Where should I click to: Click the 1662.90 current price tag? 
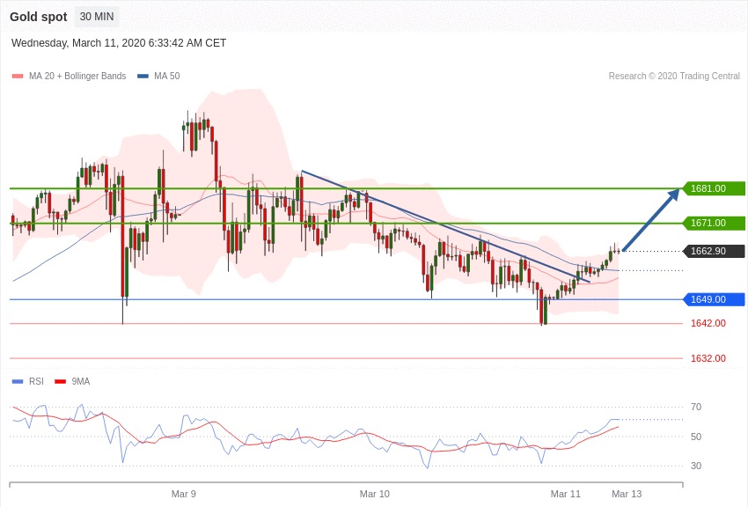(714, 251)
